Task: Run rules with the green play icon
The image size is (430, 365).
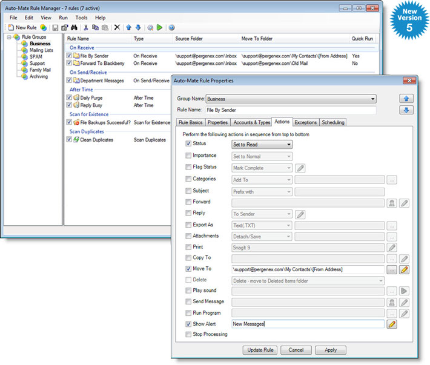Action: pos(159,28)
